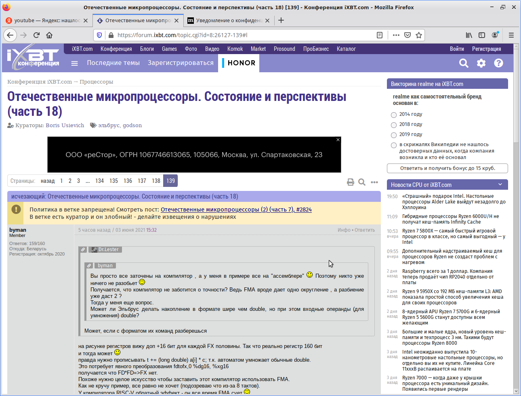
Task: Go to page 1 of topic
Action: tap(61, 181)
